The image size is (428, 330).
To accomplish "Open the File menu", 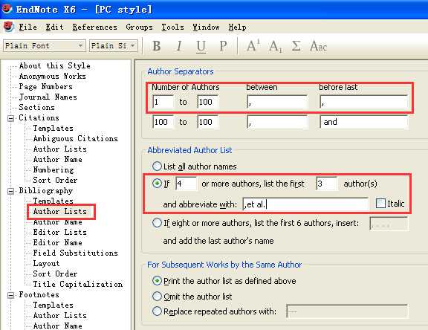I will coord(27,27).
